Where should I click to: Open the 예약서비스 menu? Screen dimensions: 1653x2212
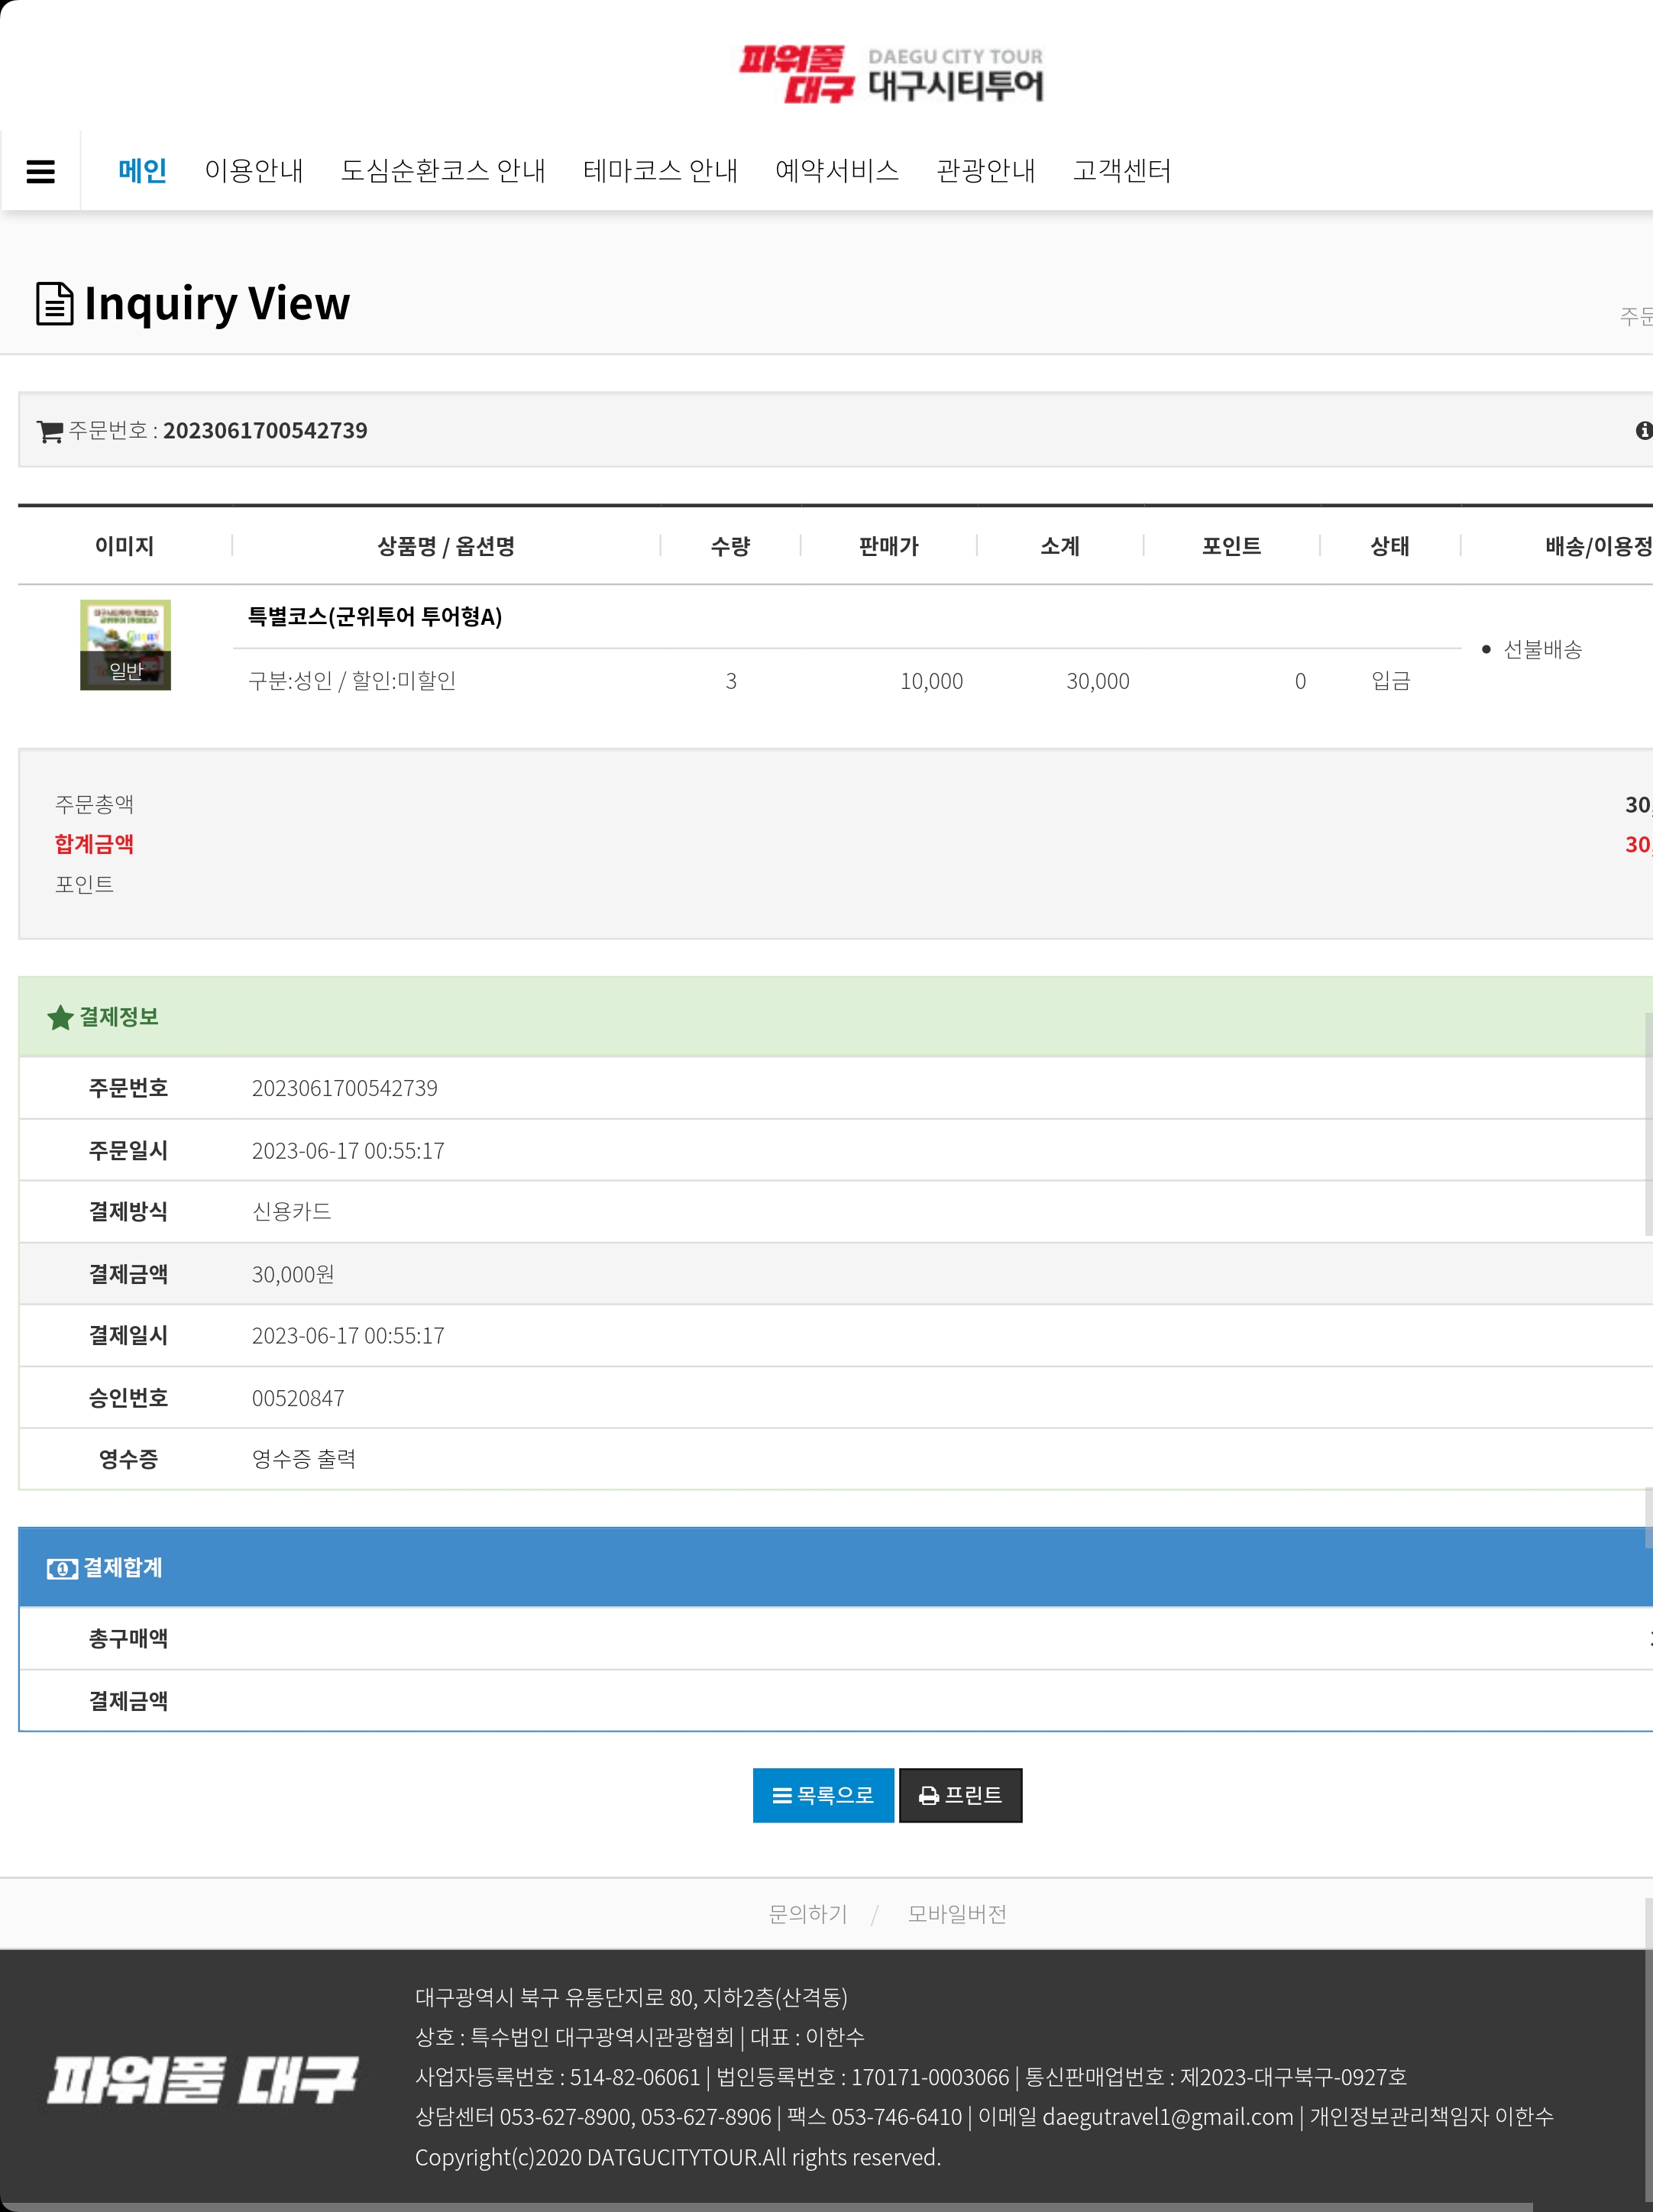[837, 171]
